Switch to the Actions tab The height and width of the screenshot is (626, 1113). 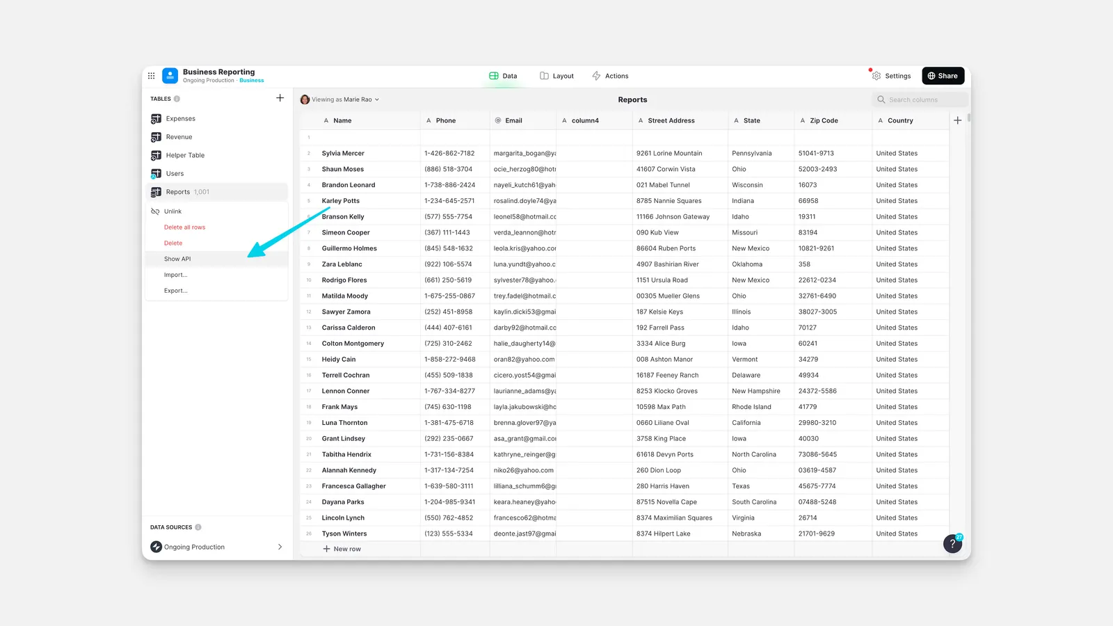610,76
